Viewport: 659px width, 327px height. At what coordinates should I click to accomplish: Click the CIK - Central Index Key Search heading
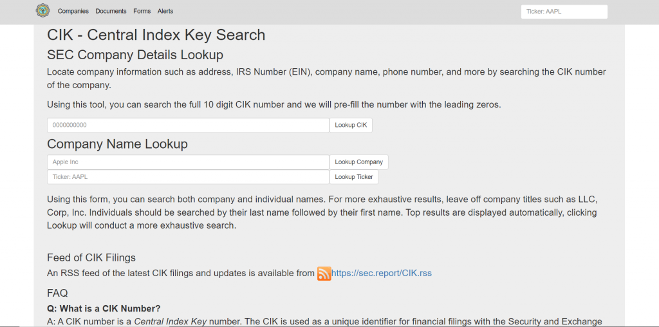pos(156,35)
